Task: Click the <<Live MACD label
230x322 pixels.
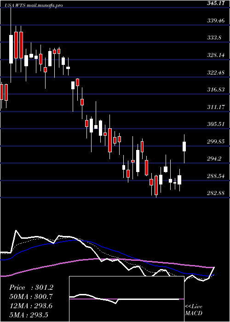Action: (194, 310)
